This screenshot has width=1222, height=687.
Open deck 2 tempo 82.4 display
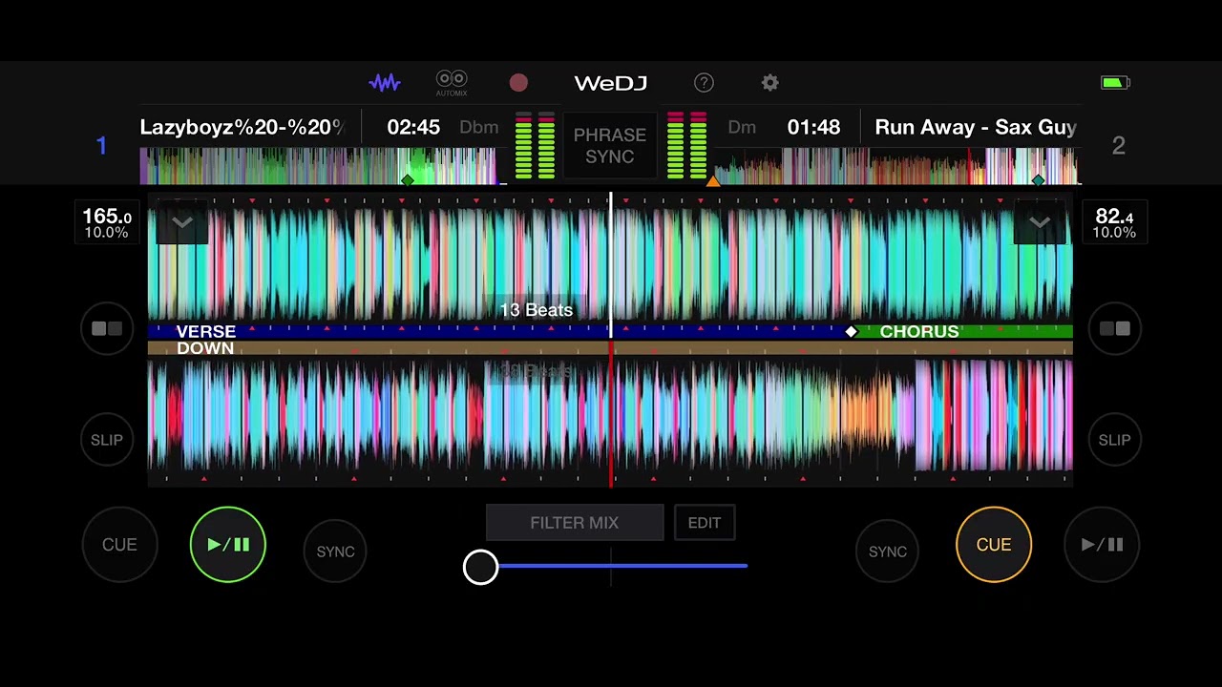1114,223
